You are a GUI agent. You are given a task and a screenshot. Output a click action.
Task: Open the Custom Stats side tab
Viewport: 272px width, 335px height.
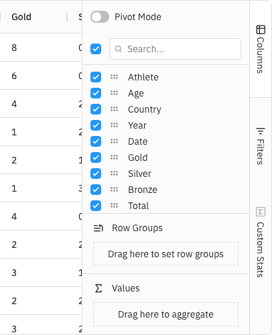(x=261, y=243)
